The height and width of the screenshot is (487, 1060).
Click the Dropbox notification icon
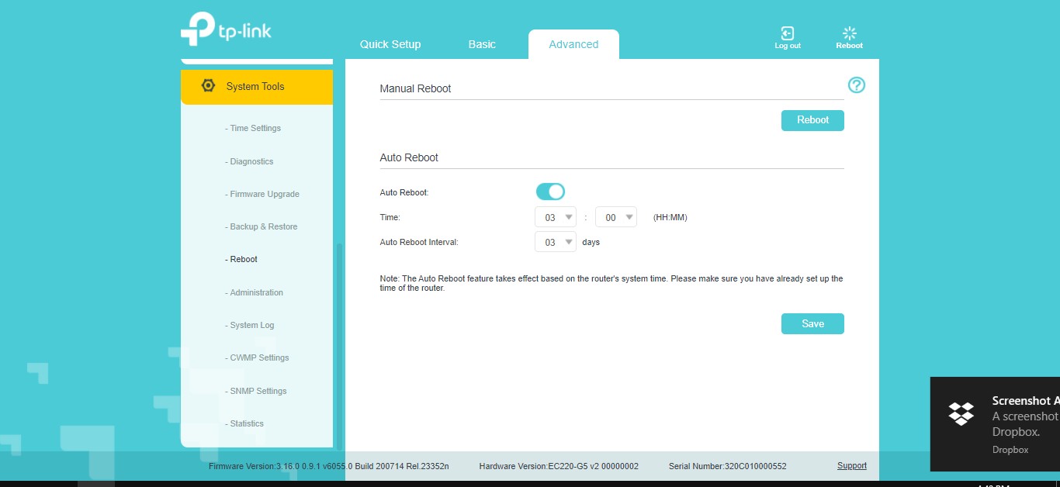[x=961, y=414]
